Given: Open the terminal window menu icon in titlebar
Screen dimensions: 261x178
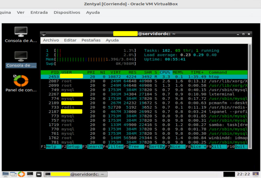Looking at the screenshot, I should 44,34.
